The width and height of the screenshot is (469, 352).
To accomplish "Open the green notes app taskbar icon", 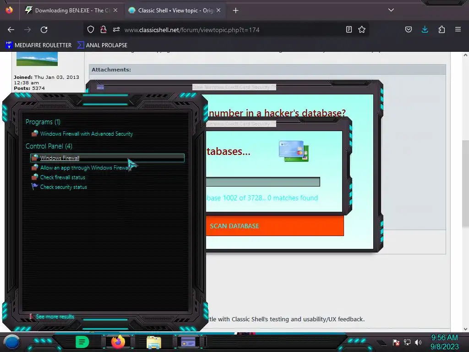I will (82, 342).
